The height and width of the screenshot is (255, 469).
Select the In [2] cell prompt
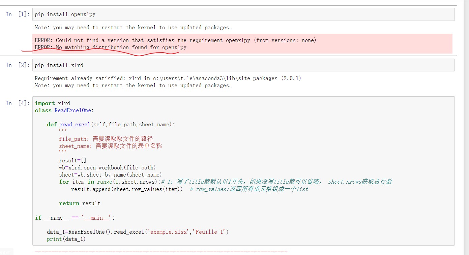point(18,65)
